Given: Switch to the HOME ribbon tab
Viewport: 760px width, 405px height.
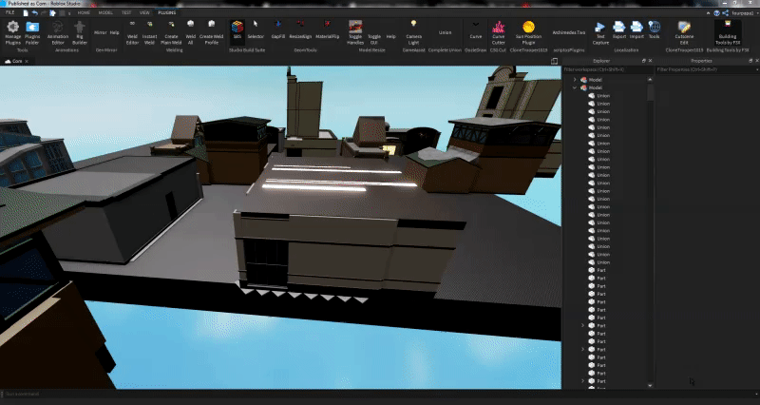Looking at the screenshot, I should pyautogui.click(x=84, y=12).
